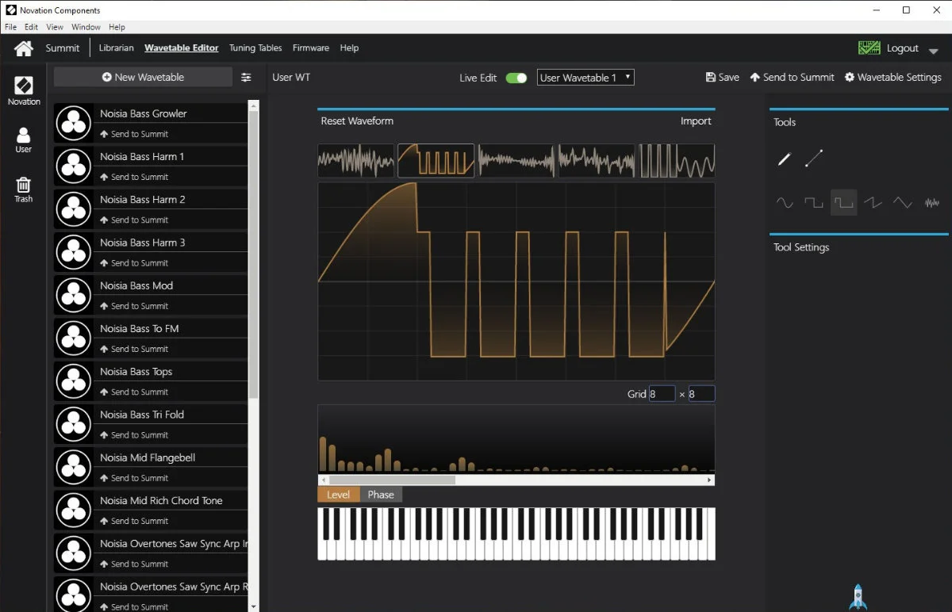Viewport: 952px width, 612px height.
Task: Go to the Home icon
Action: coord(24,48)
